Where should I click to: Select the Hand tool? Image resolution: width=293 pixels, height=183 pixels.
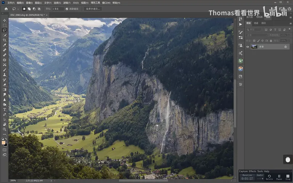click(x=5, y=124)
